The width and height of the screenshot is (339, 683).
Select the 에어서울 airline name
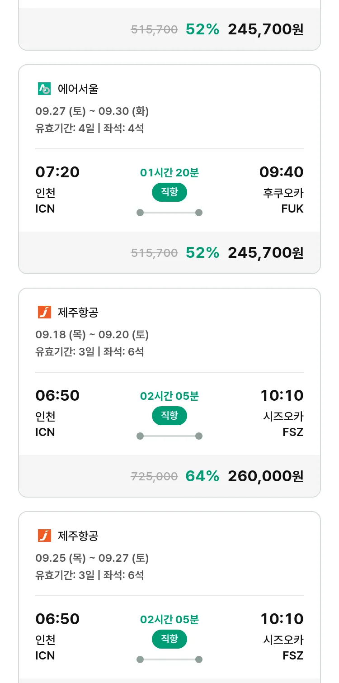point(78,89)
